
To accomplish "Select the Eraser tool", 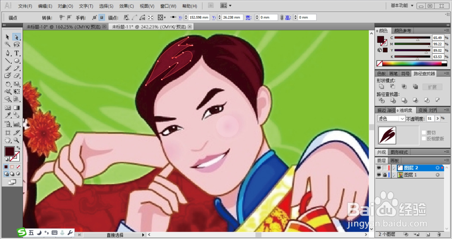I will [x=17, y=75].
